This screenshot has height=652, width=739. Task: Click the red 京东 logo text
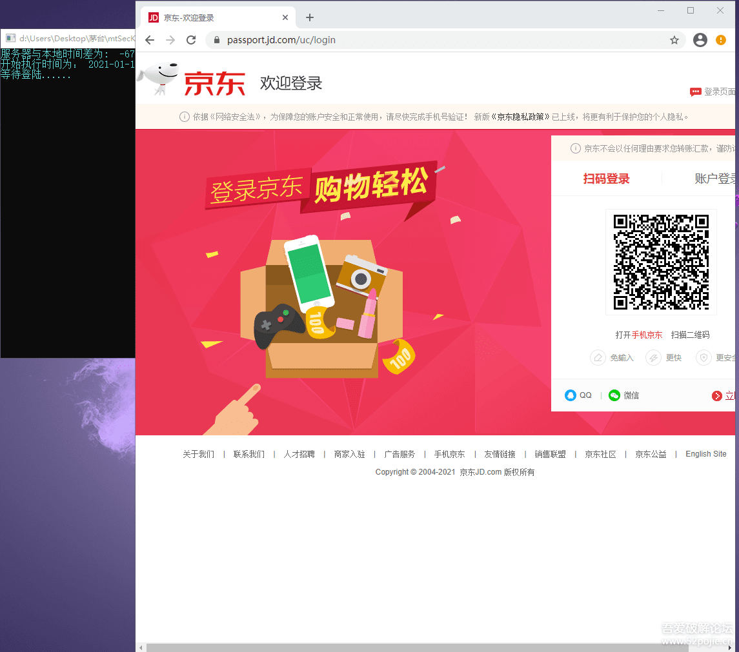click(x=214, y=84)
